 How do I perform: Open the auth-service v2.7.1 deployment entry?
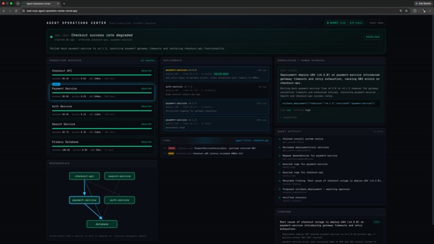(216, 90)
